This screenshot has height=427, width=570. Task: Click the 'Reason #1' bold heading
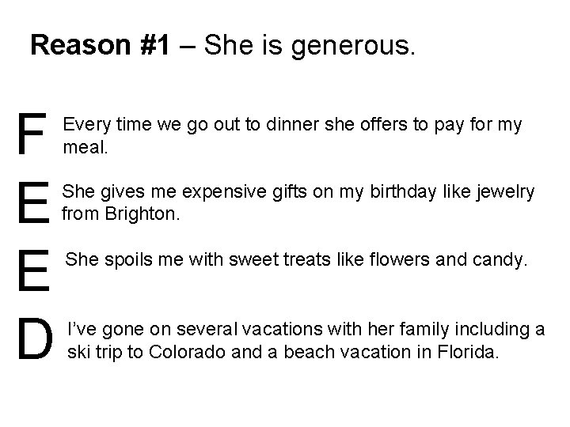click(x=100, y=45)
